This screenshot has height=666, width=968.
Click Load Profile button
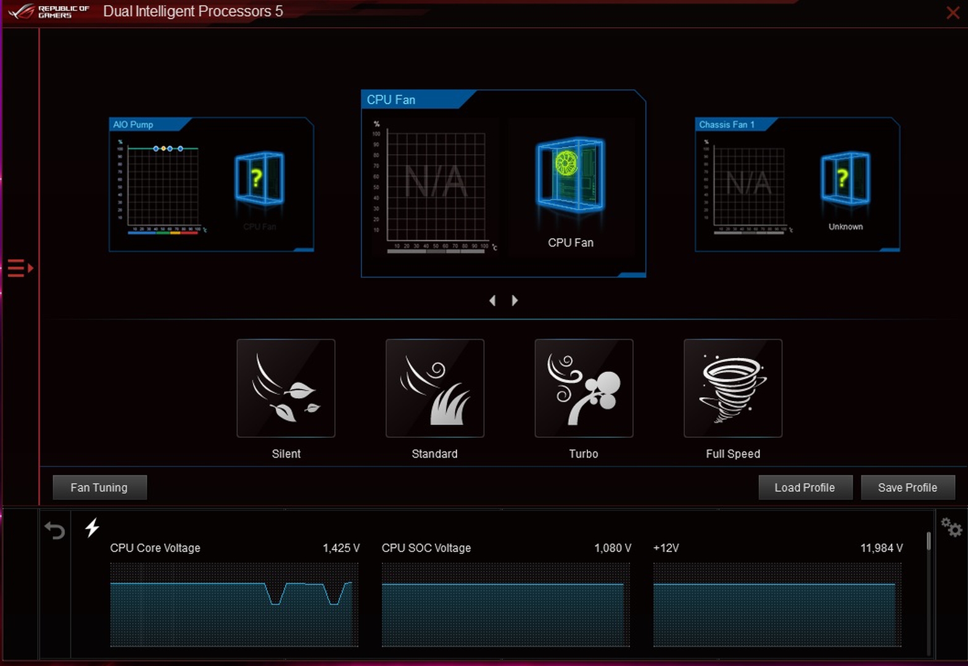(x=805, y=487)
